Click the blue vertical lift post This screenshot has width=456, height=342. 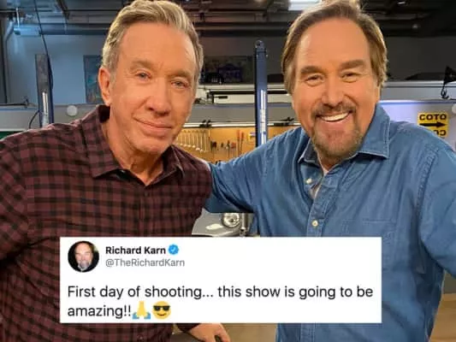point(260,93)
